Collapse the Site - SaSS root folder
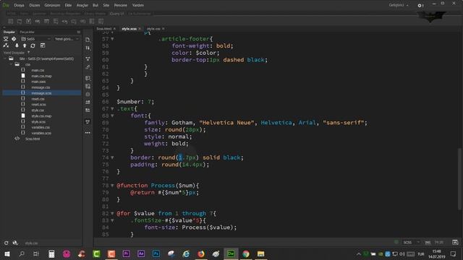 (x=5, y=58)
